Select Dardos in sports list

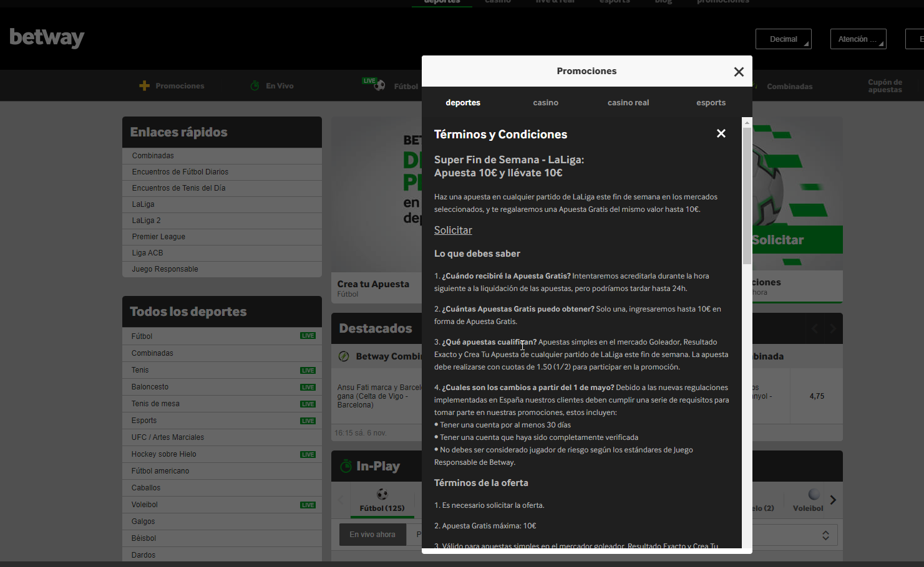[x=222, y=555]
